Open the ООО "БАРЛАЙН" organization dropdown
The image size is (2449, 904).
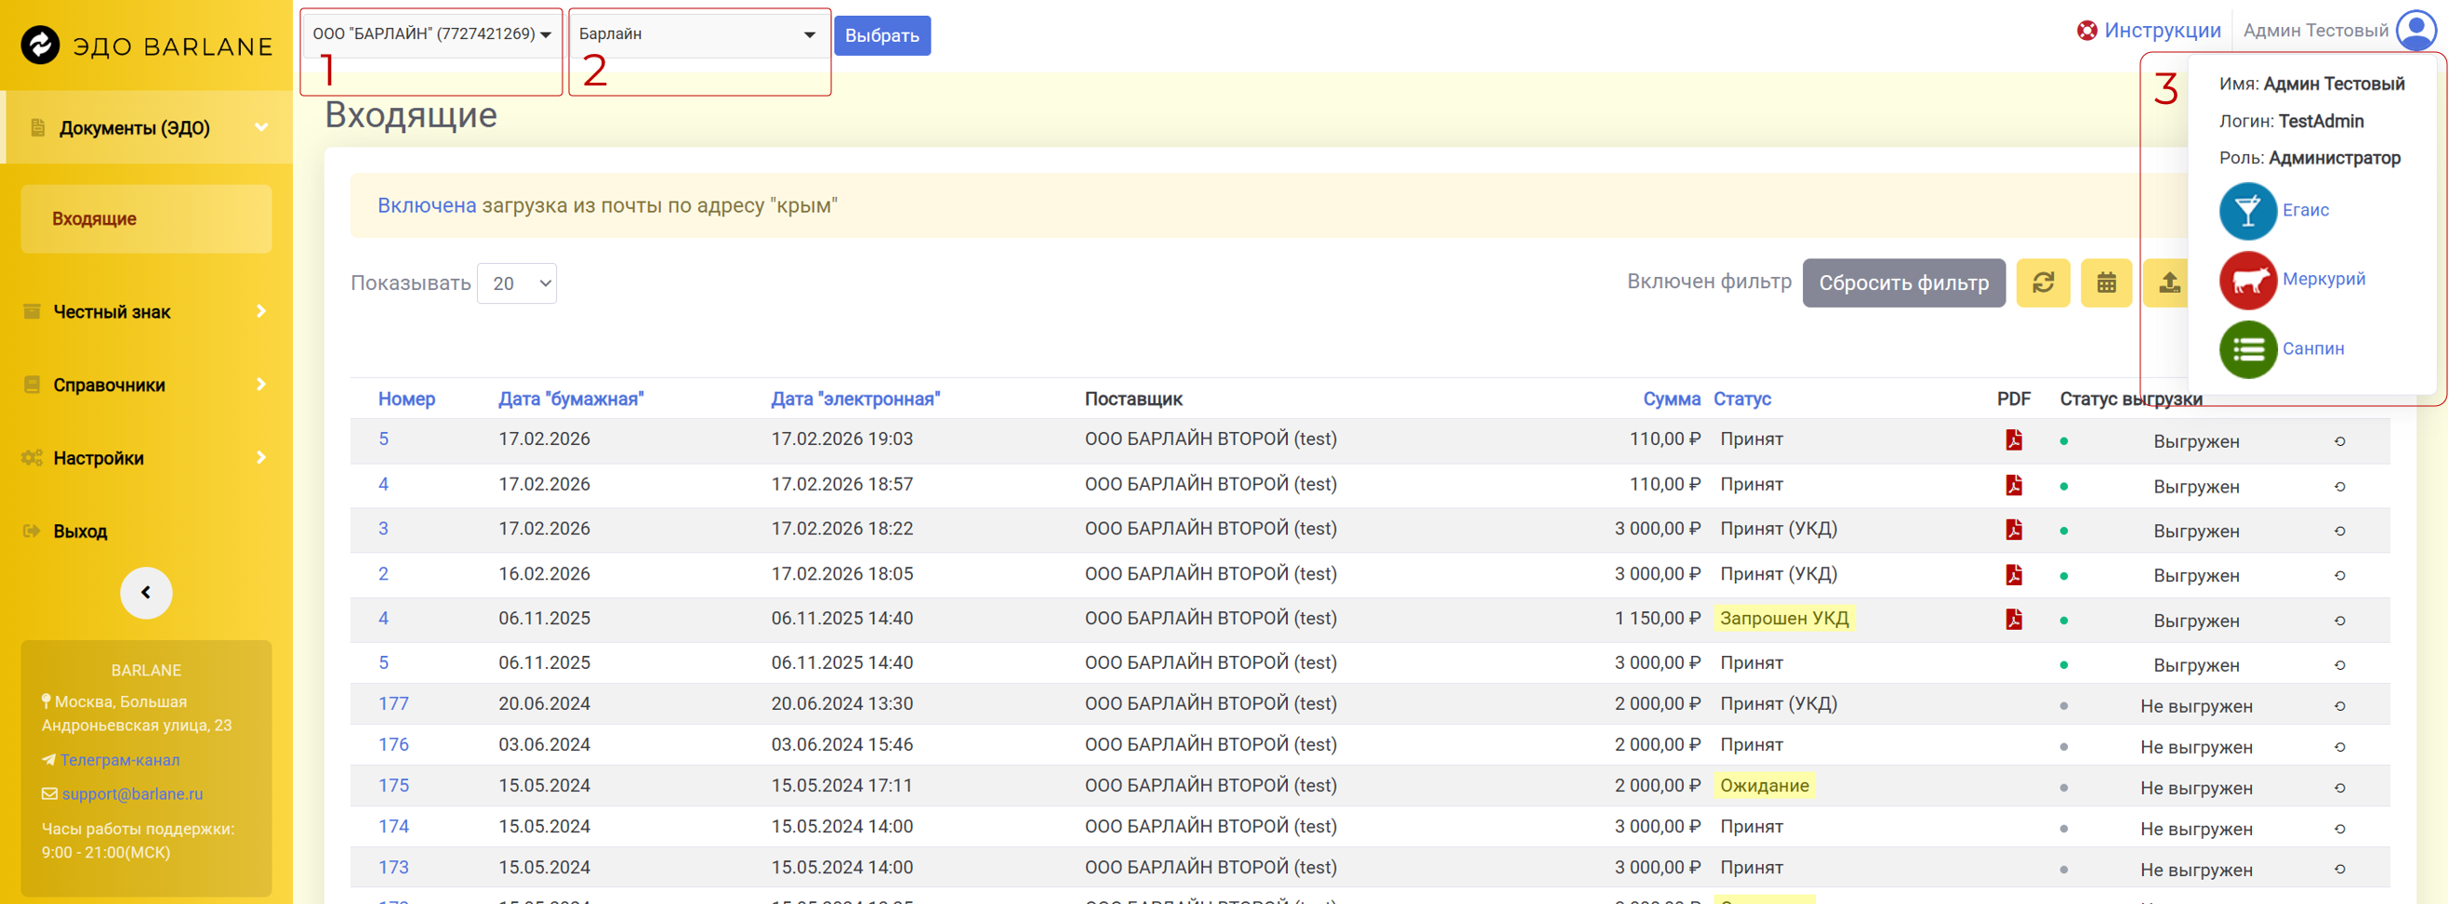click(x=431, y=34)
